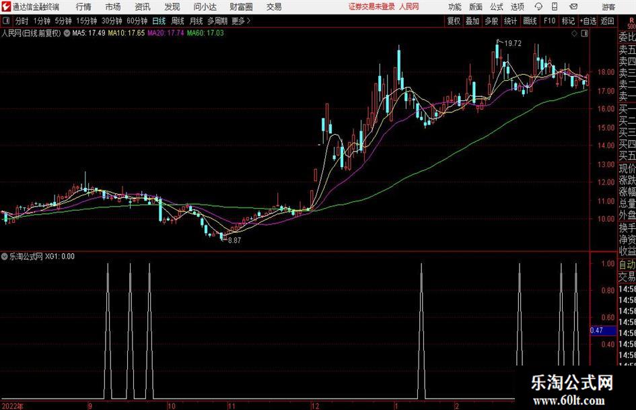Switch to 月线 monthly period

pyautogui.click(x=197, y=21)
